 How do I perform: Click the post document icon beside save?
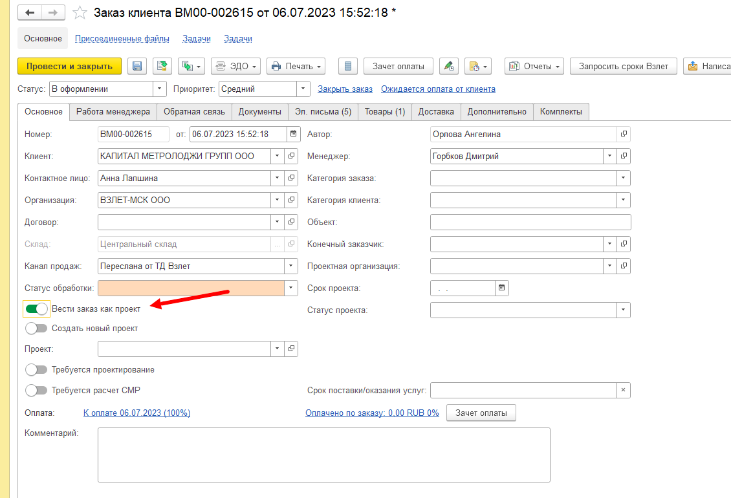coord(162,66)
